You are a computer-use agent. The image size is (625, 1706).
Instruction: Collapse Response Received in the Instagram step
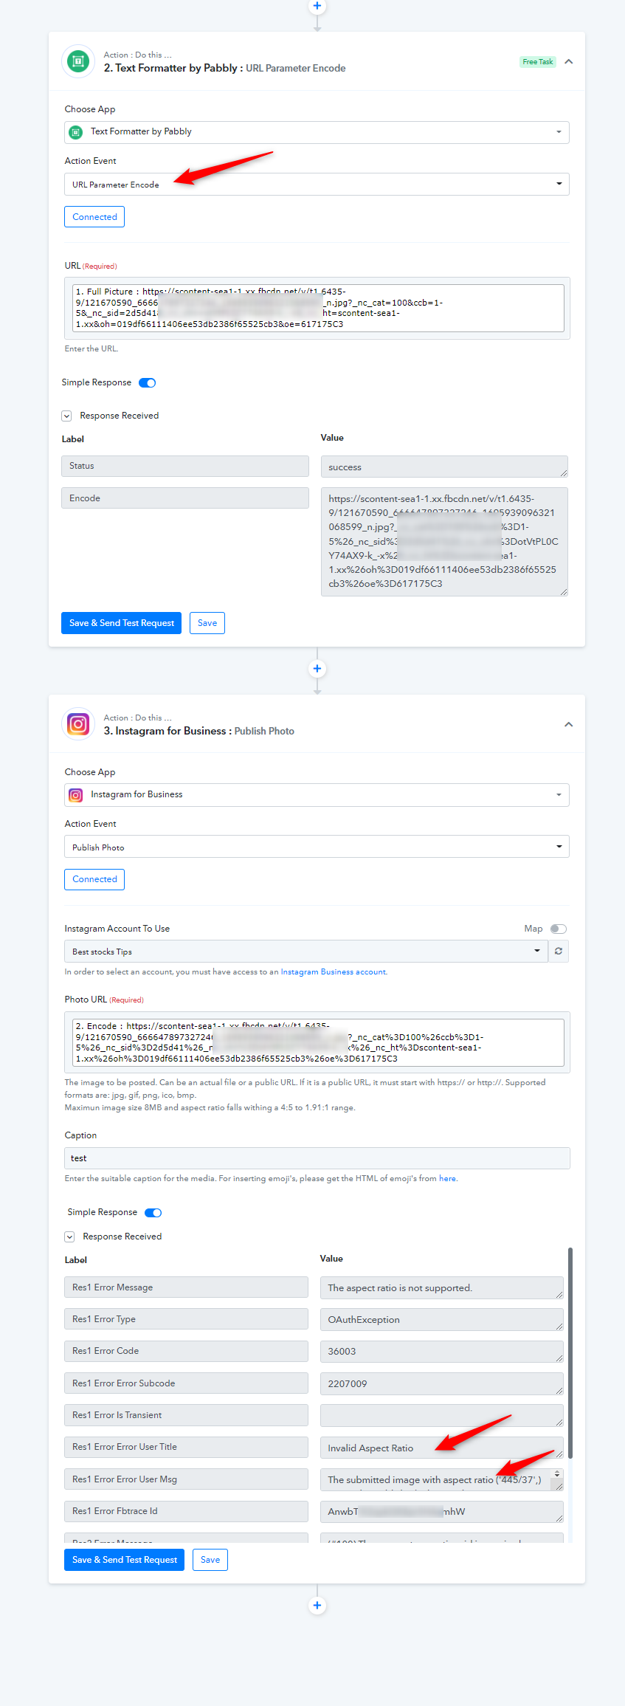(69, 1236)
